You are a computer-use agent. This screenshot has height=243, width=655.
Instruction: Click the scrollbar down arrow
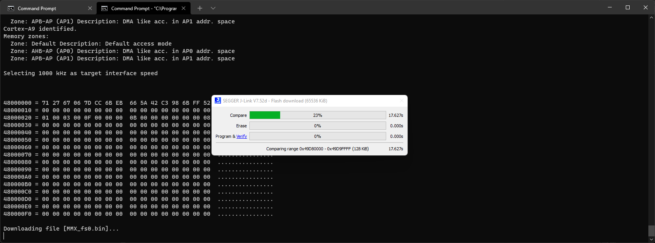coord(651,239)
